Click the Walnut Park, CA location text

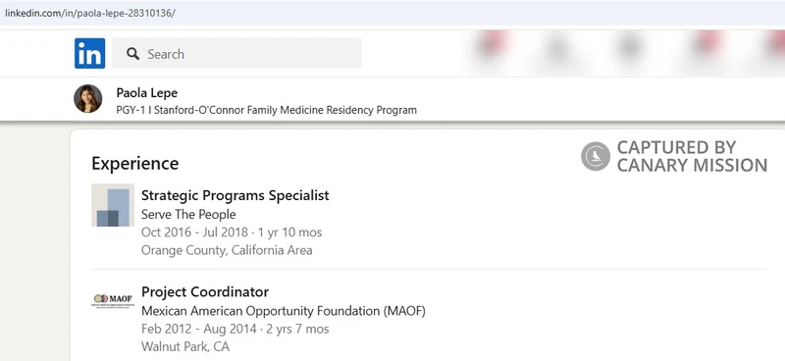(185, 346)
